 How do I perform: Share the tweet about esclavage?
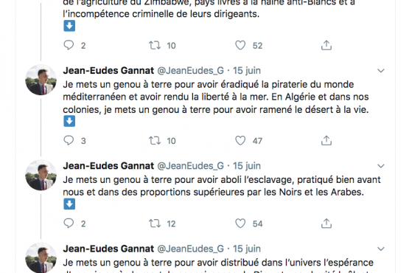(326, 223)
